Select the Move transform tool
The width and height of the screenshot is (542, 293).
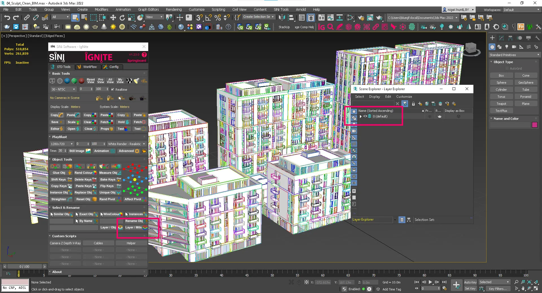(113, 18)
